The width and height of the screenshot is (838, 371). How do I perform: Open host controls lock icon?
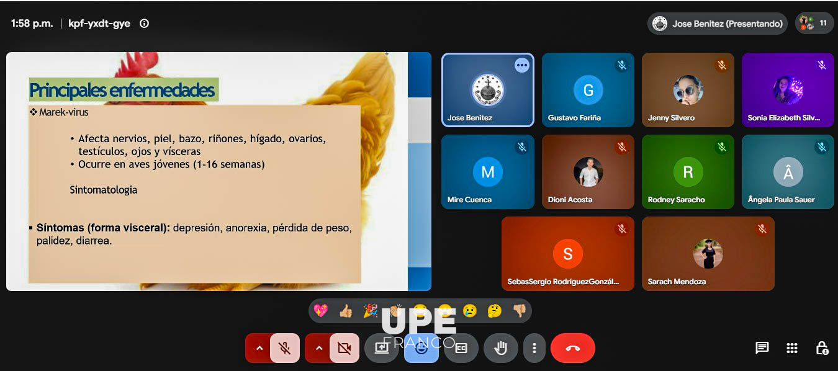(x=822, y=348)
